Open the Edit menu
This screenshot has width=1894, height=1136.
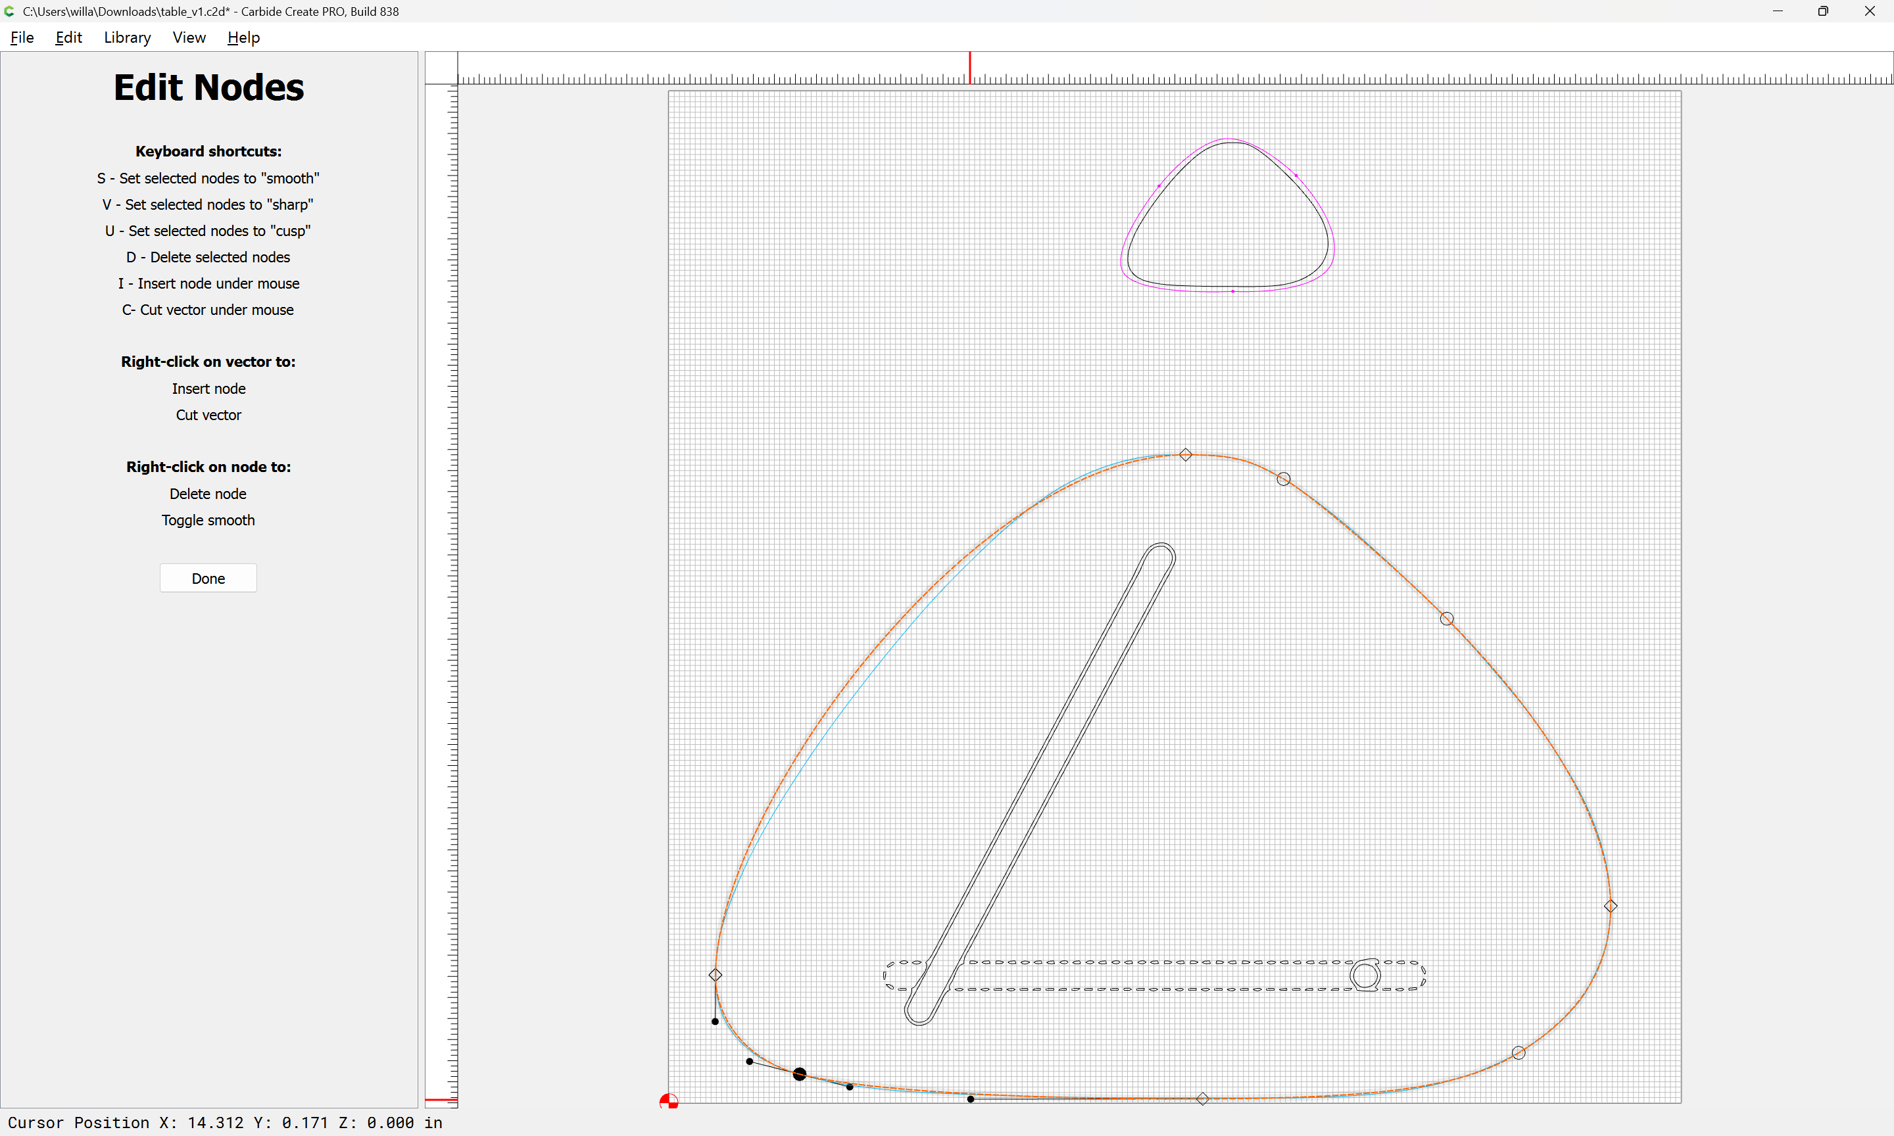point(68,37)
